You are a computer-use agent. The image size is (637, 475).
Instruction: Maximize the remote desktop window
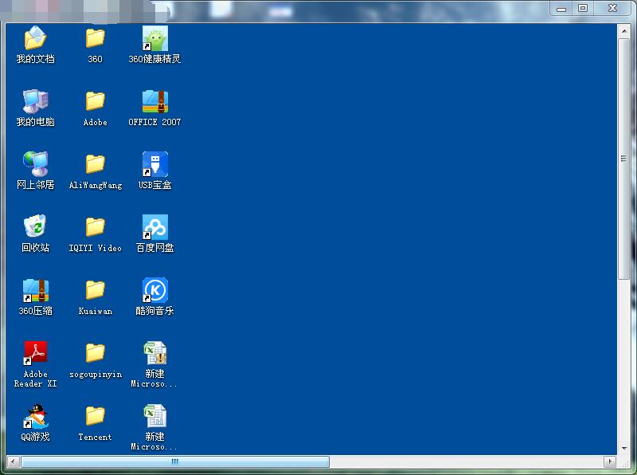(583, 8)
